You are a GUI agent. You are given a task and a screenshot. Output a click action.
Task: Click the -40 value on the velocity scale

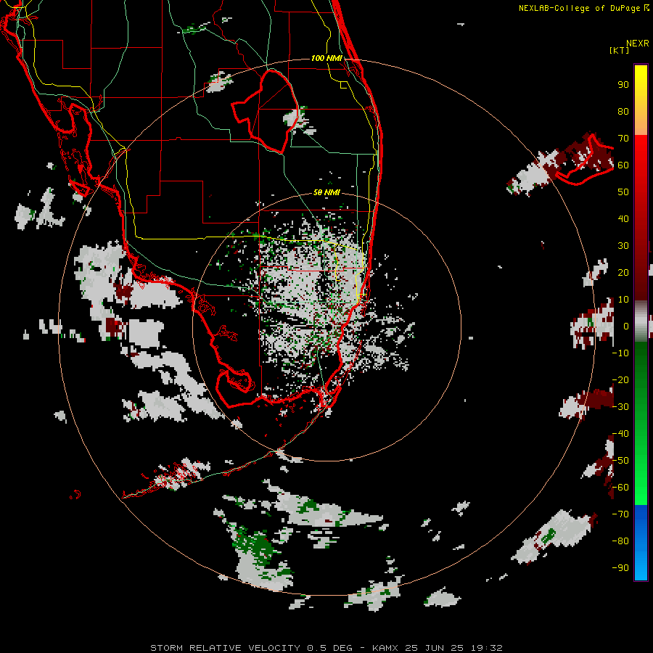coord(620,434)
